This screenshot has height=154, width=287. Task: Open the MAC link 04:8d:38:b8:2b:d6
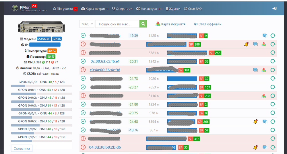pyautogui.click(x=105, y=147)
